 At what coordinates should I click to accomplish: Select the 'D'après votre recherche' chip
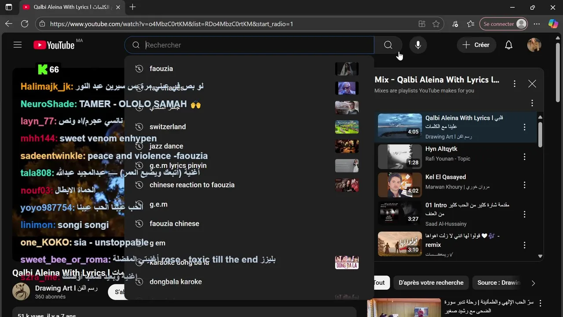point(431,283)
